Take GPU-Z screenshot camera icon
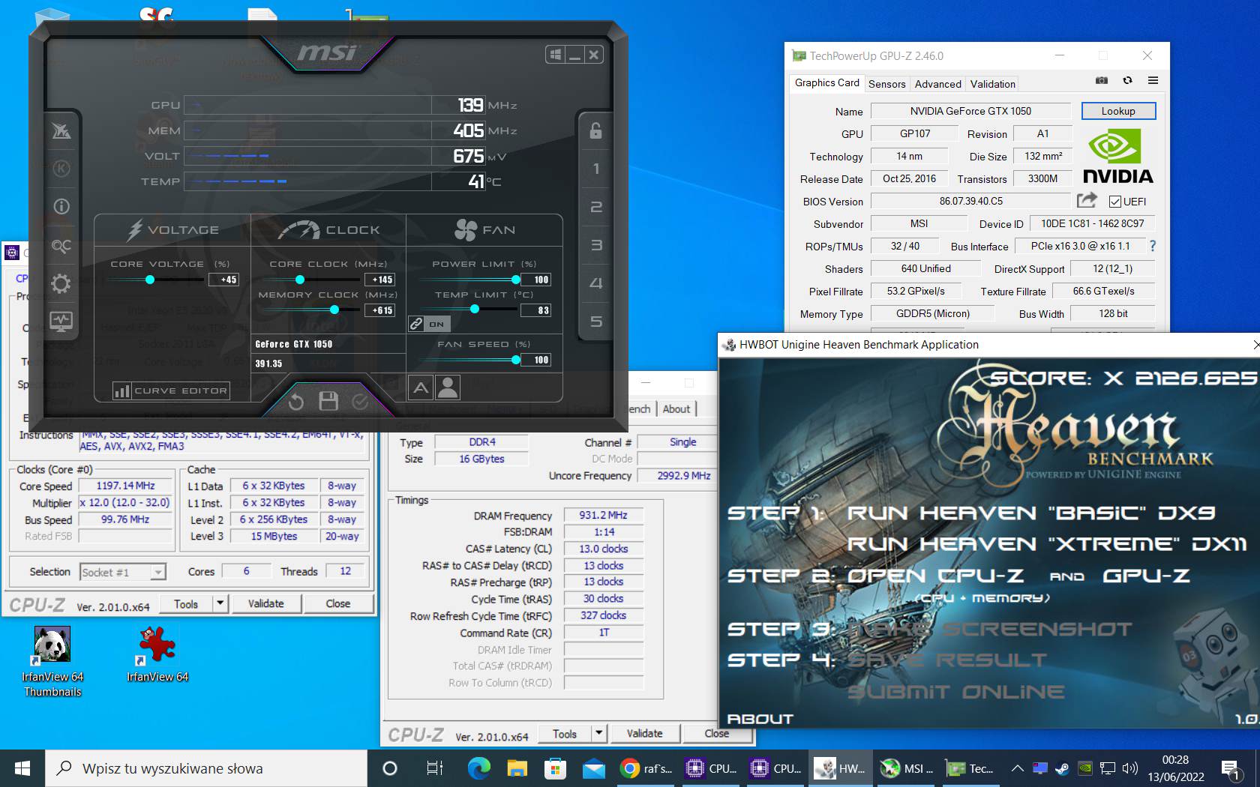This screenshot has width=1260, height=787. coord(1102,80)
